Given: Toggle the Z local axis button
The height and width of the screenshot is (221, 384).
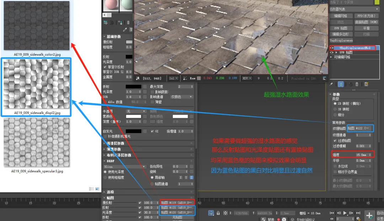Looking at the screenshot, I should (x=191, y=177).
